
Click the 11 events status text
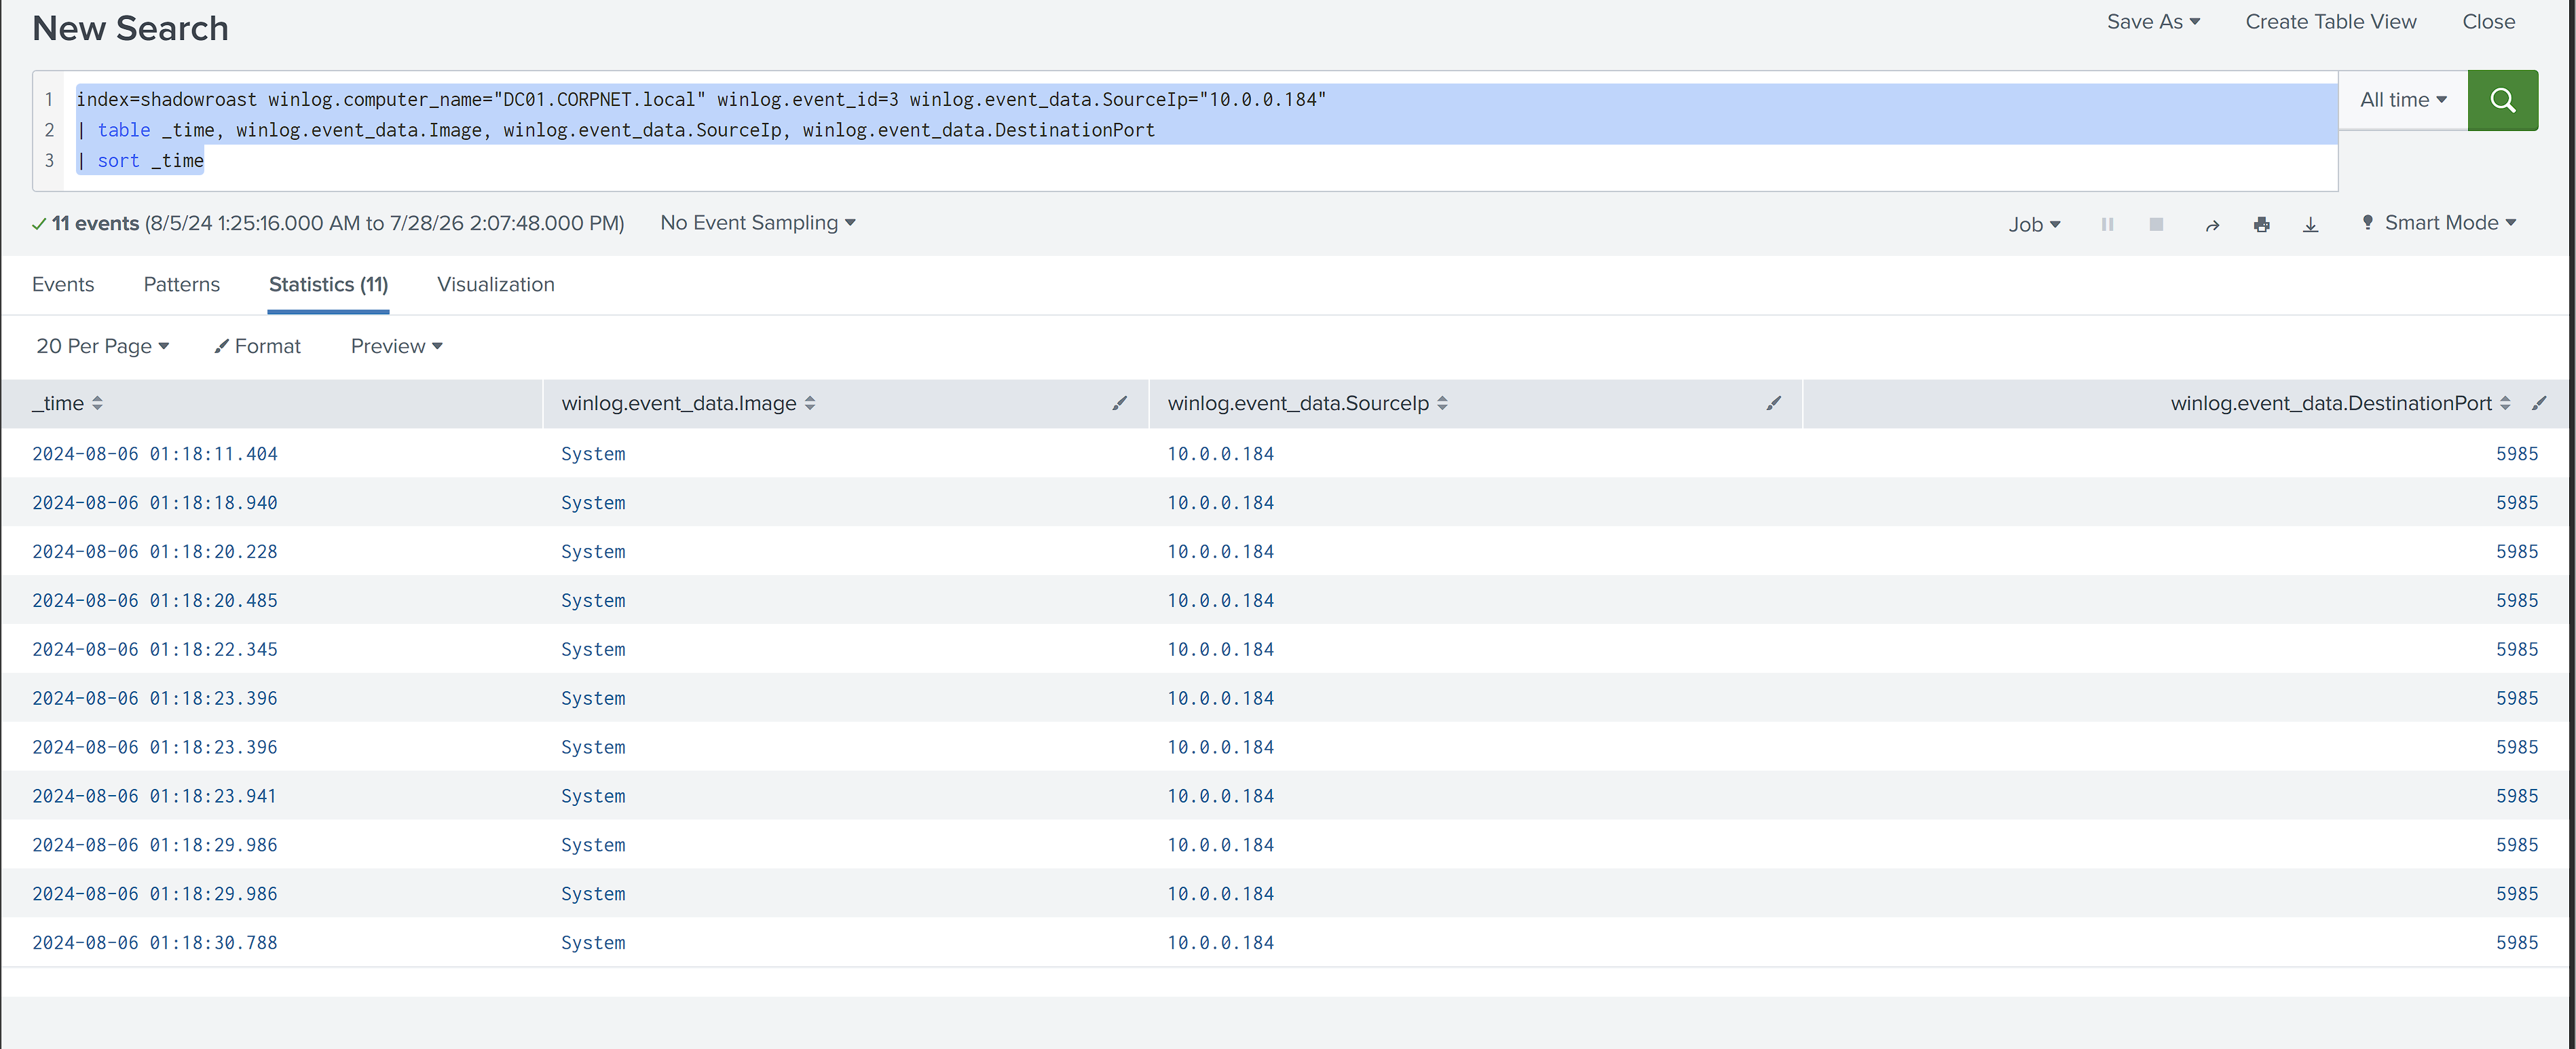[95, 223]
